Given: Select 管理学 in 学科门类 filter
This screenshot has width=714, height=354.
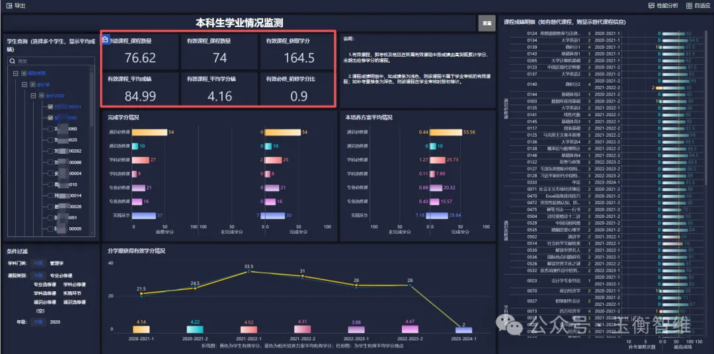Looking at the screenshot, I should 57,263.
